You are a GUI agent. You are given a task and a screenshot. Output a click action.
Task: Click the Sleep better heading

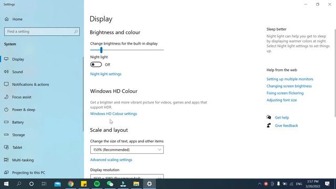[277, 29]
